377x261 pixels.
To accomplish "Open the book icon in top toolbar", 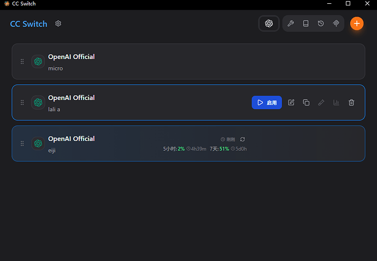I will coord(305,23).
